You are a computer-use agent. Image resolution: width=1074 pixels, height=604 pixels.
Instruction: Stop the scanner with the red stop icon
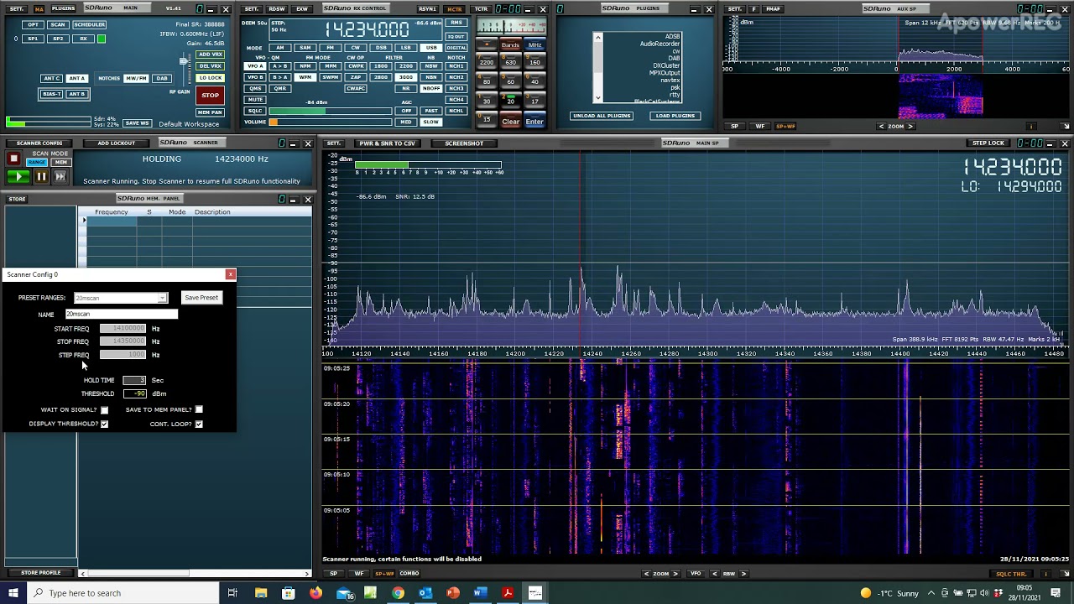click(x=13, y=159)
